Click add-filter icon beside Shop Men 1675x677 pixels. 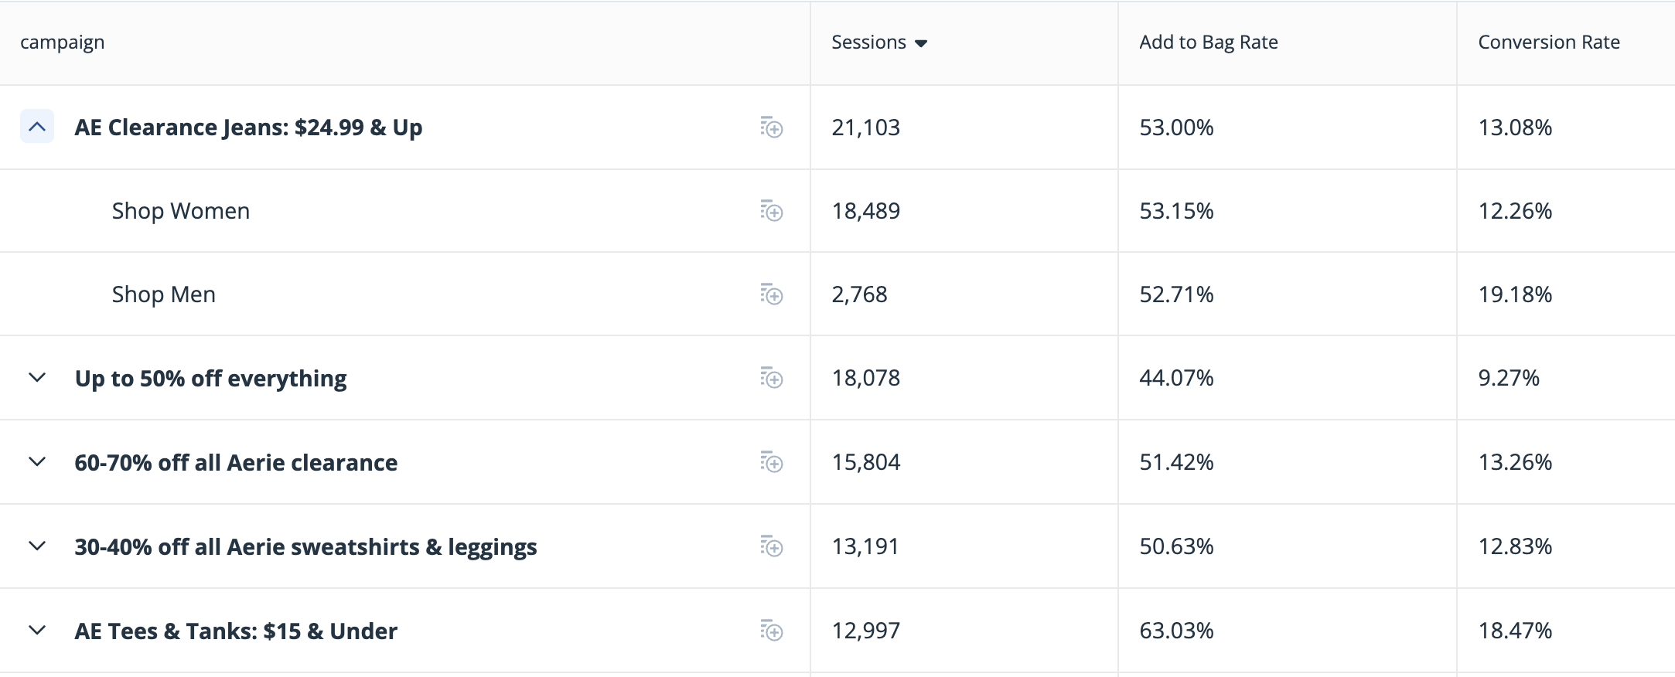coord(771,294)
